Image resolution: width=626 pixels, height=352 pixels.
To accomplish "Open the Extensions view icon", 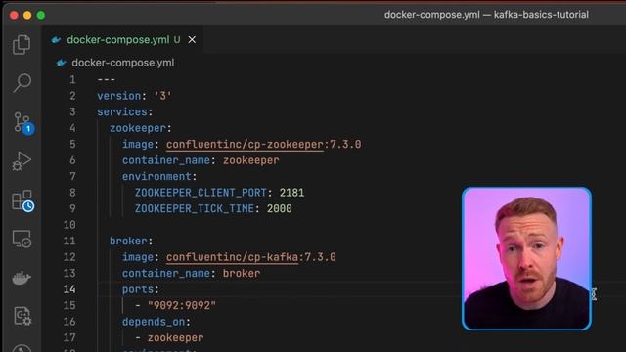I will [22, 200].
